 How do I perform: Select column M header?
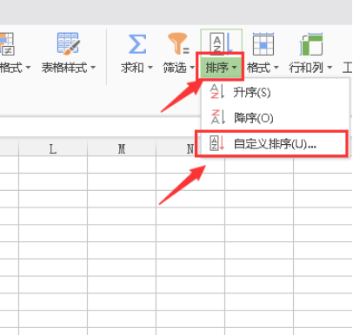(122, 149)
